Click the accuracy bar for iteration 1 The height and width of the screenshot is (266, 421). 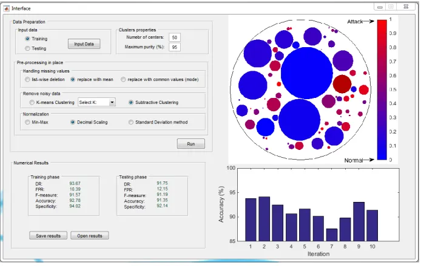pyautogui.click(x=251, y=219)
